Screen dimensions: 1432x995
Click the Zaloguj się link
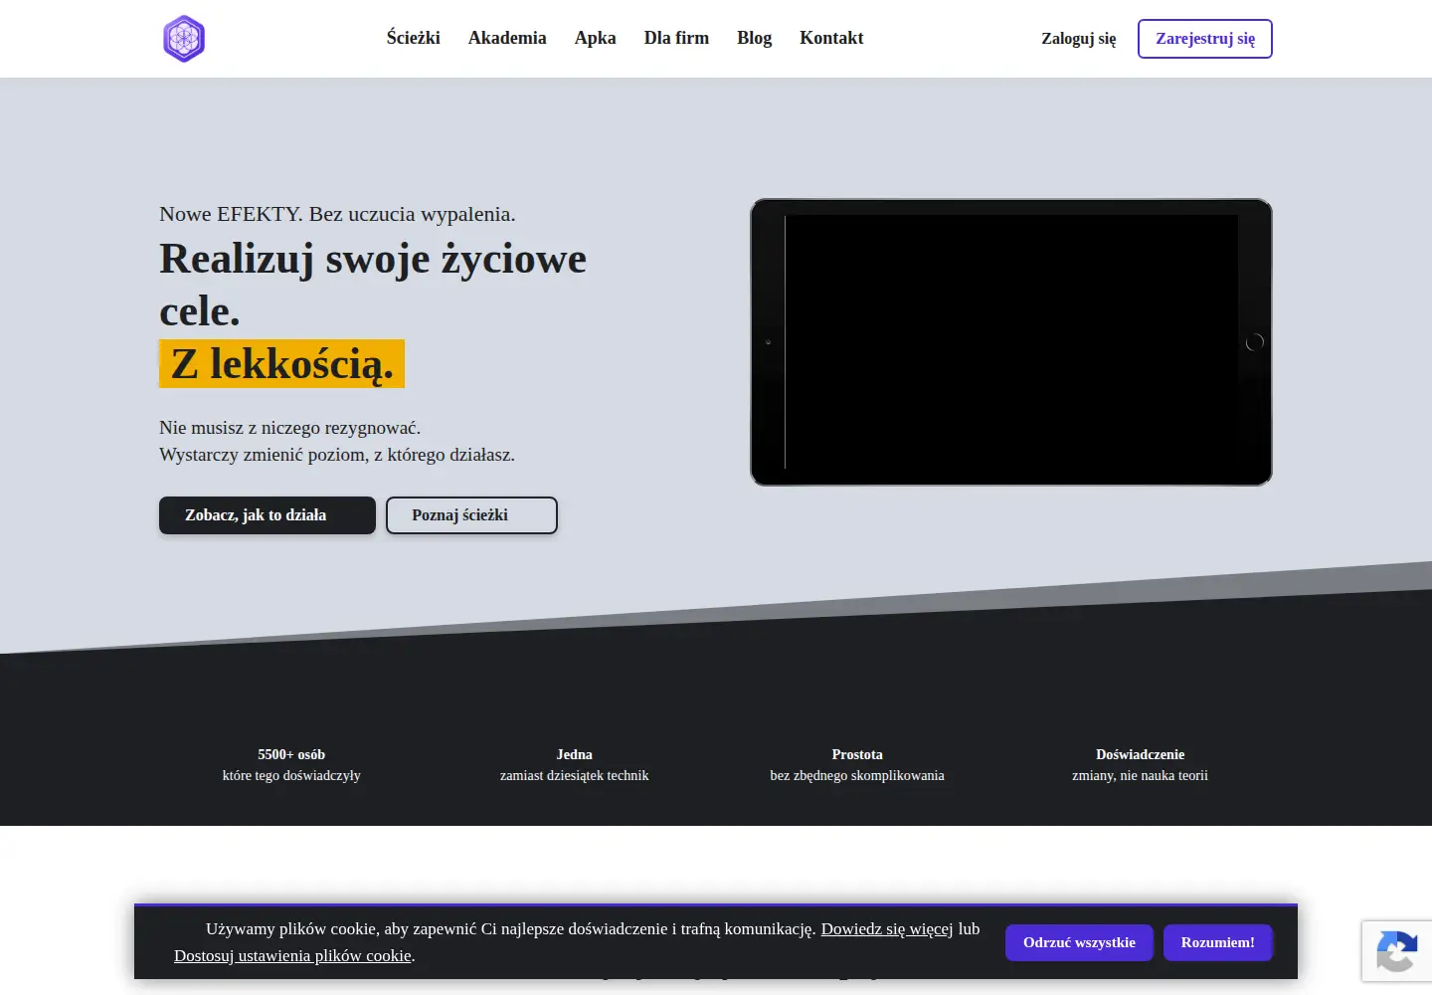[x=1079, y=39]
